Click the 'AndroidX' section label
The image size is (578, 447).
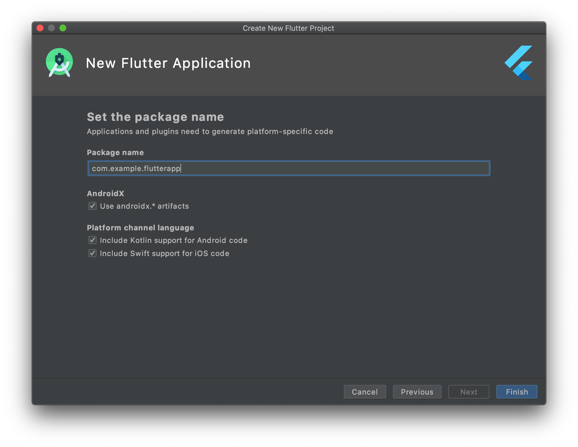105,193
